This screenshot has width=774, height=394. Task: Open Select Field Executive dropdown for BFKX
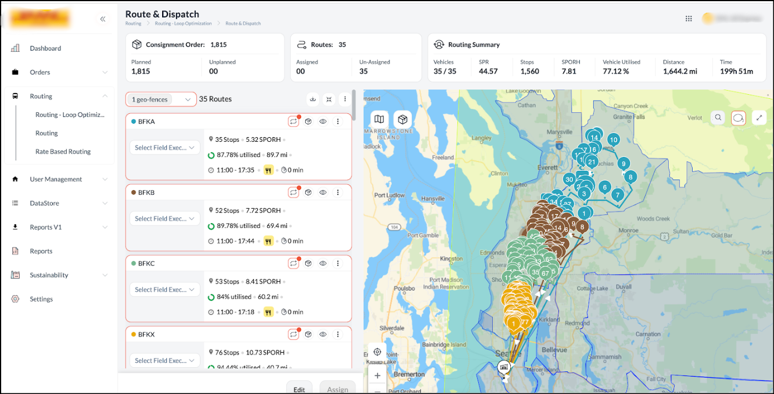tap(164, 360)
